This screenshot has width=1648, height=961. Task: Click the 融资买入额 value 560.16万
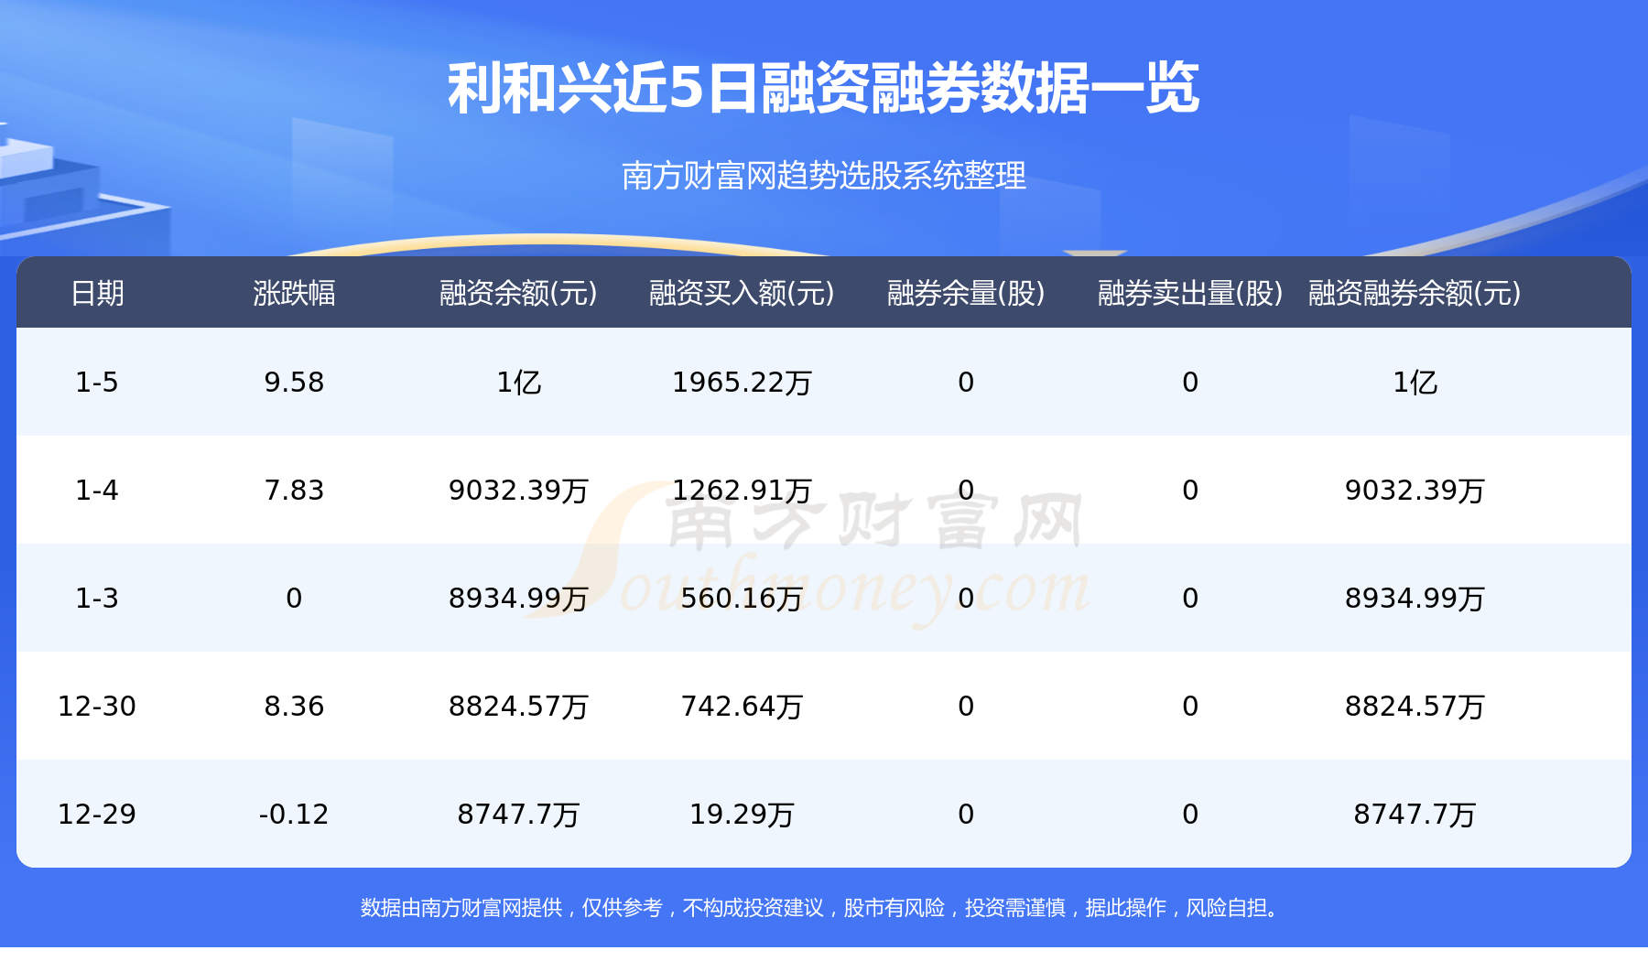tap(742, 599)
